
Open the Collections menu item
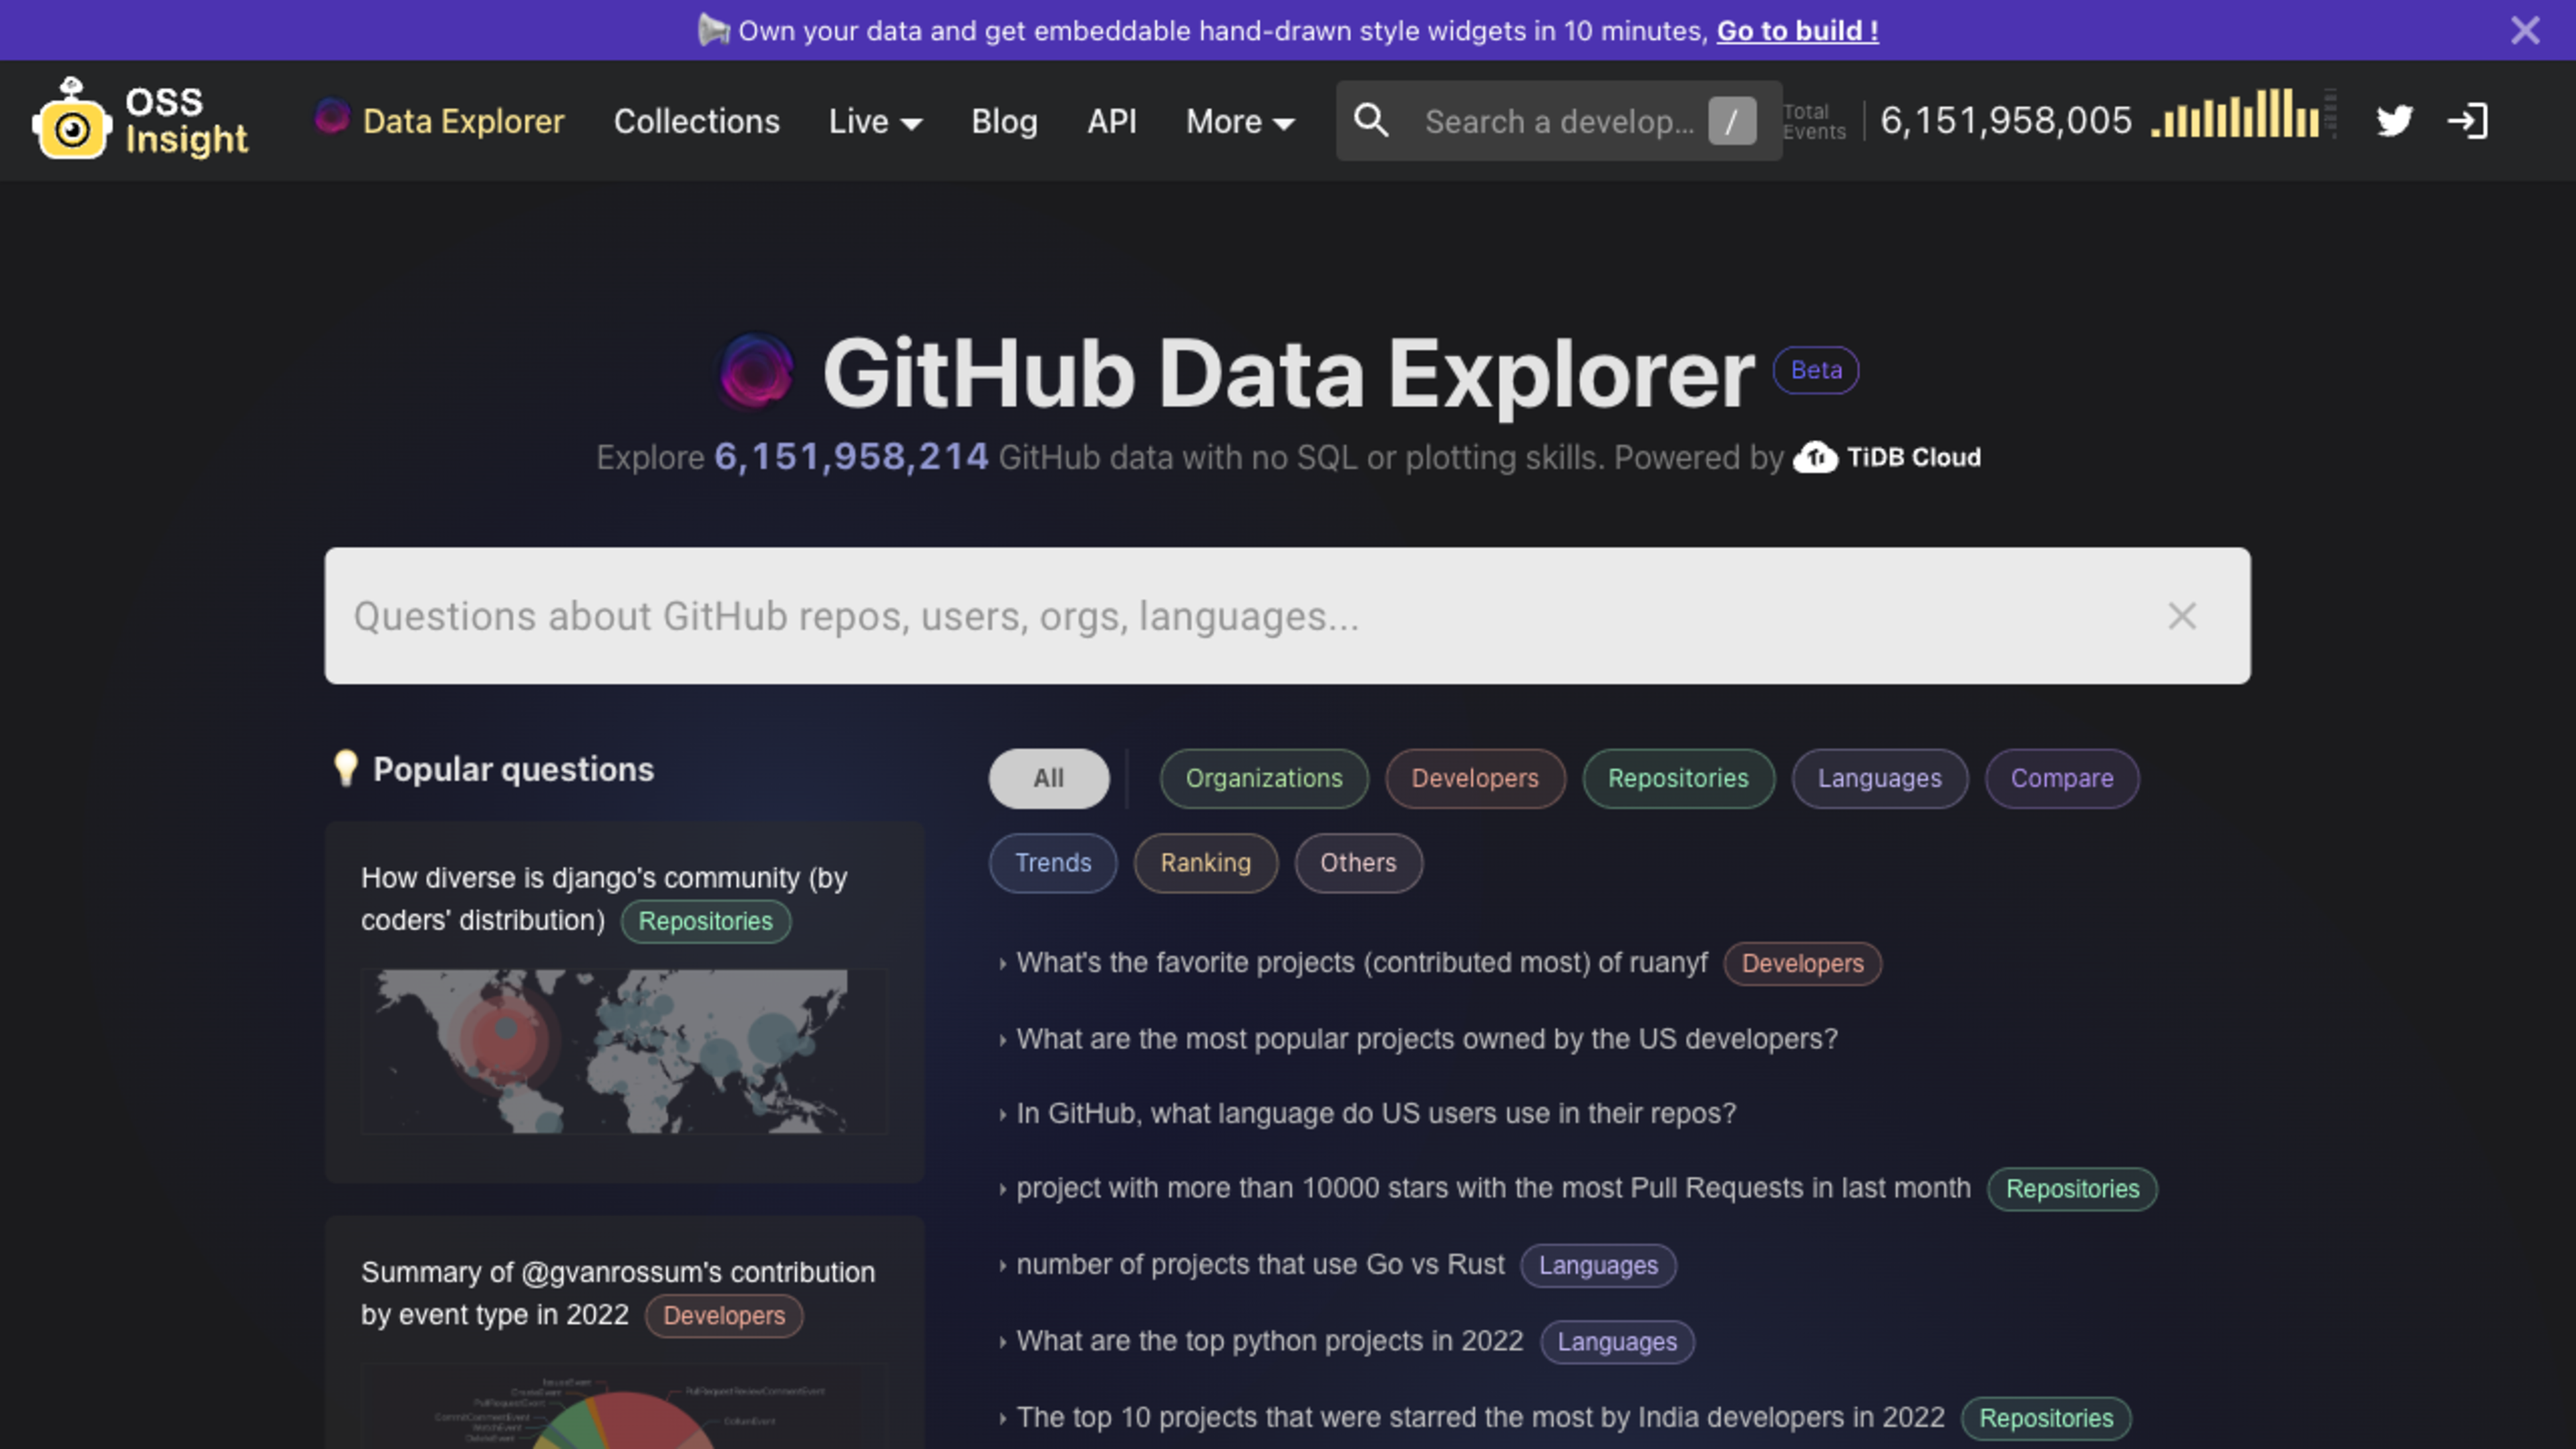coord(697,120)
